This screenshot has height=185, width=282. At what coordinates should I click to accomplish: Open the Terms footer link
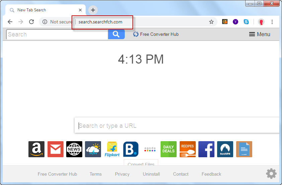tap(96, 174)
